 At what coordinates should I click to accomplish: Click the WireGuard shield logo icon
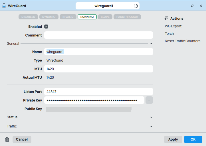click(x=4, y=6)
